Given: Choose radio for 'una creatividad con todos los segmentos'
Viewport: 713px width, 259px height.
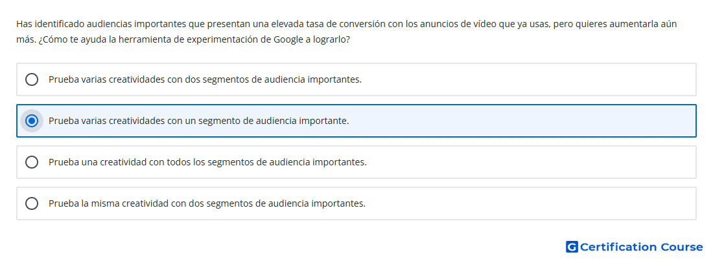Looking at the screenshot, I should coord(32,162).
